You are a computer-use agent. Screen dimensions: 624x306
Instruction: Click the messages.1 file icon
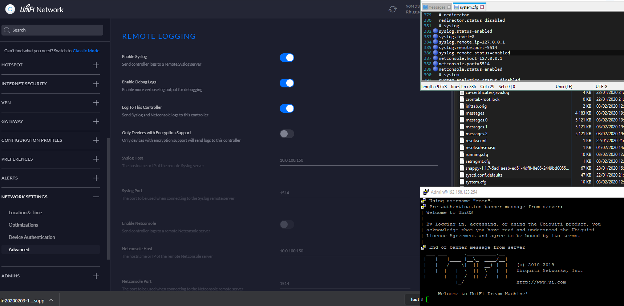[462, 127]
